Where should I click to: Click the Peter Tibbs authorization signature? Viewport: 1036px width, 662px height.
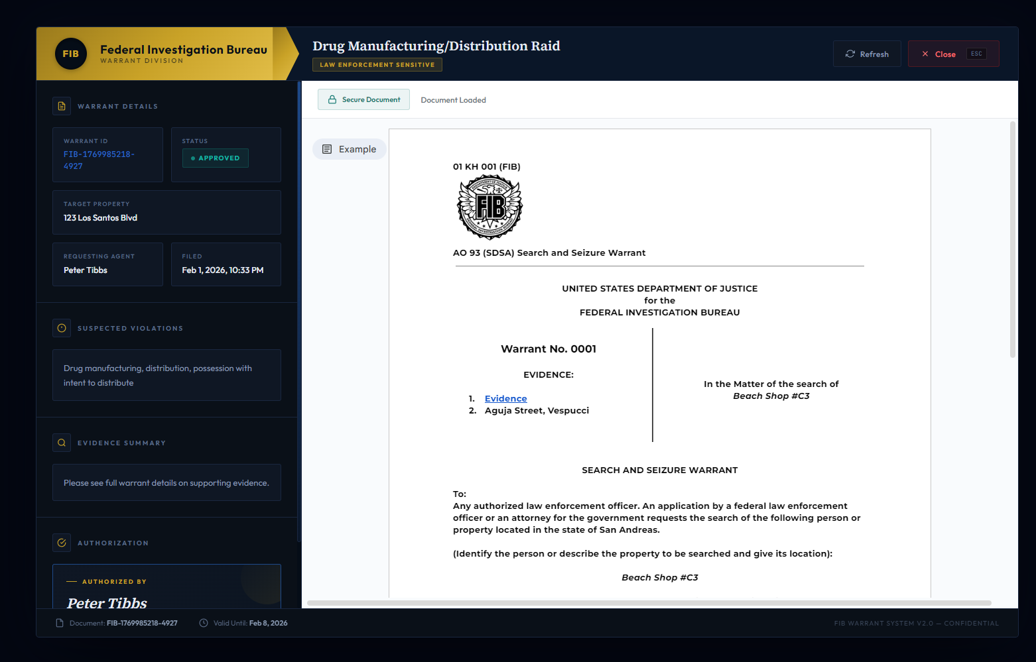107,602
